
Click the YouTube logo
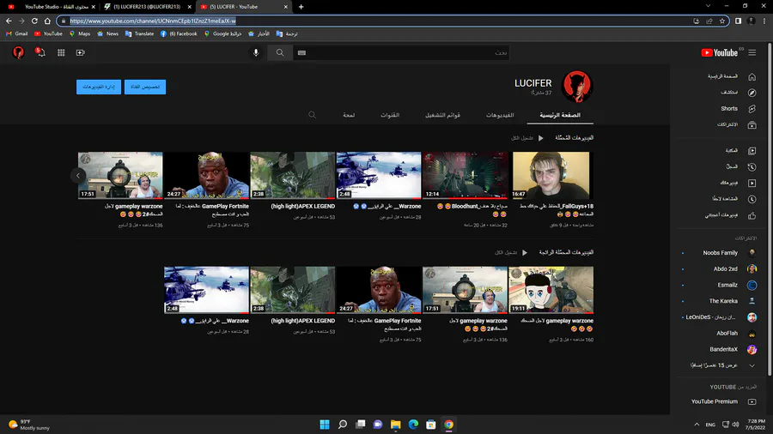[x=719, y=52]
